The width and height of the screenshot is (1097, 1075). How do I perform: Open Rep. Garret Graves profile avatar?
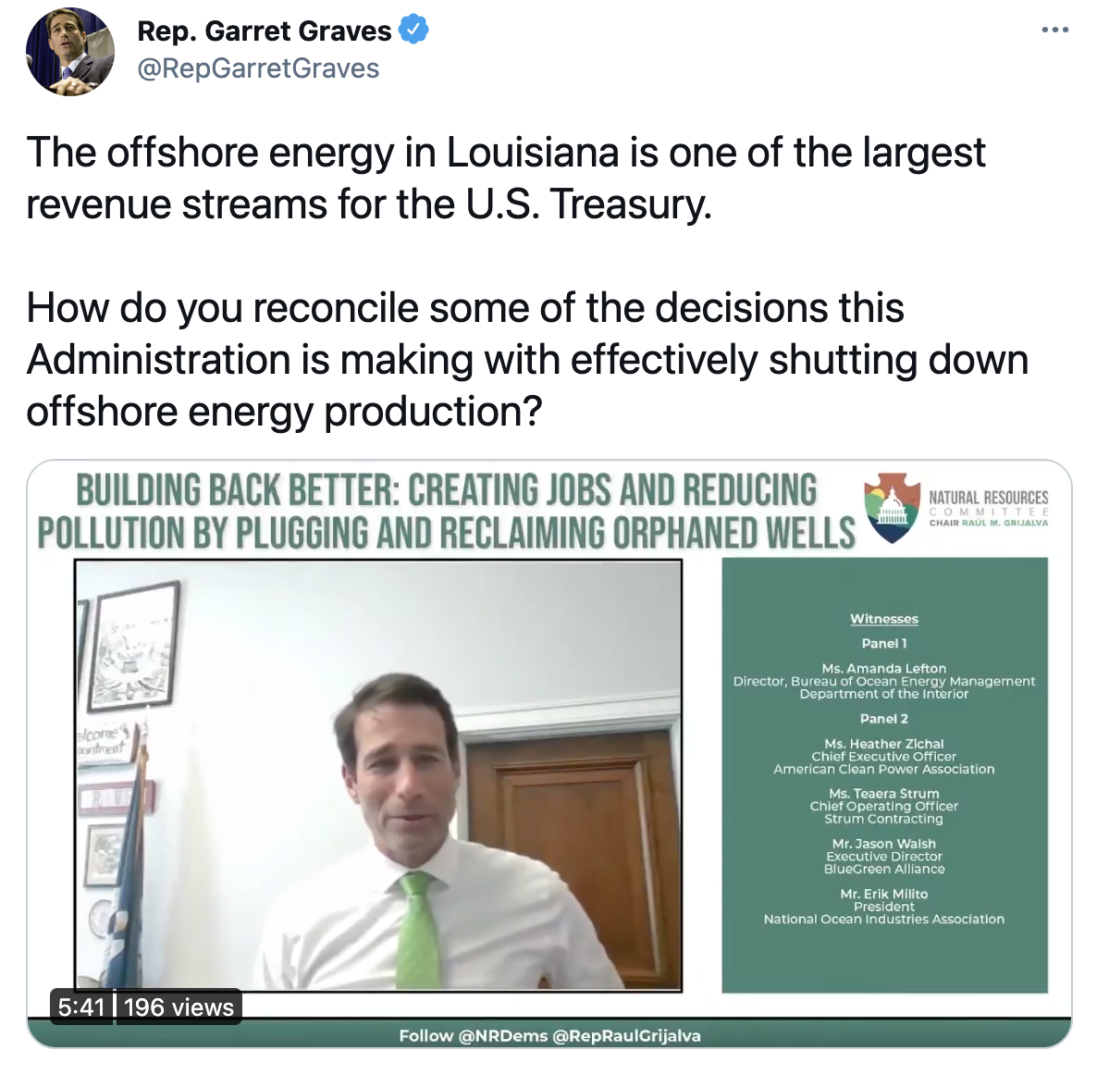tap(70, 52)
